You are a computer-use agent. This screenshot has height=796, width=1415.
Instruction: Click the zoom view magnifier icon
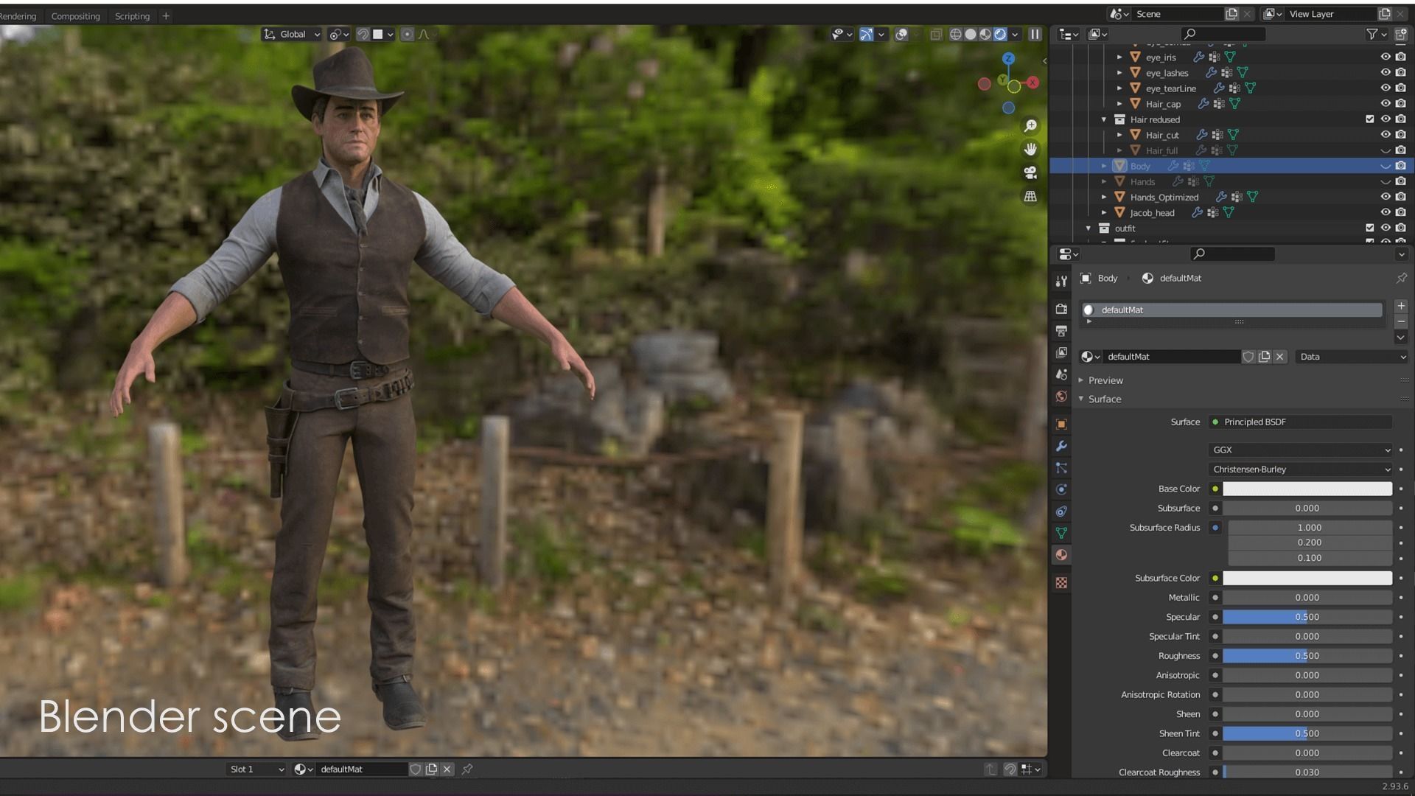pos(1030,126)
